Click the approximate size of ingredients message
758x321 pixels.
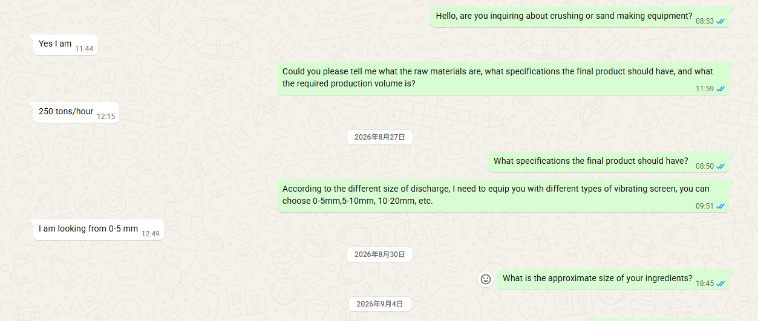click(x=613, y=279)
